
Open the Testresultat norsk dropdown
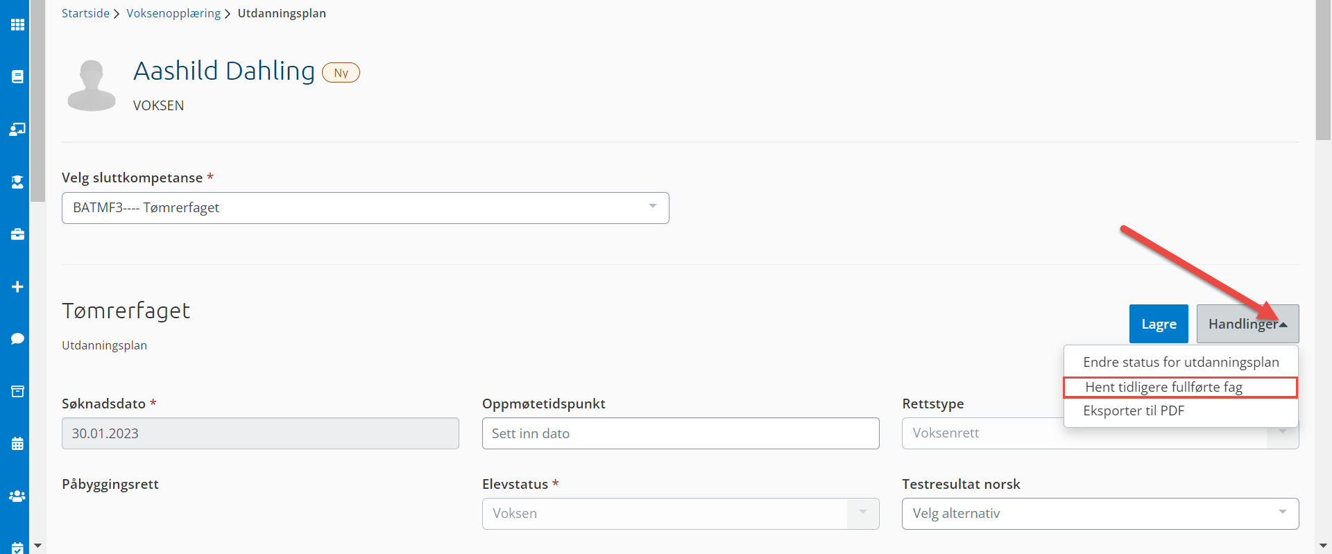coord(1100,514)
